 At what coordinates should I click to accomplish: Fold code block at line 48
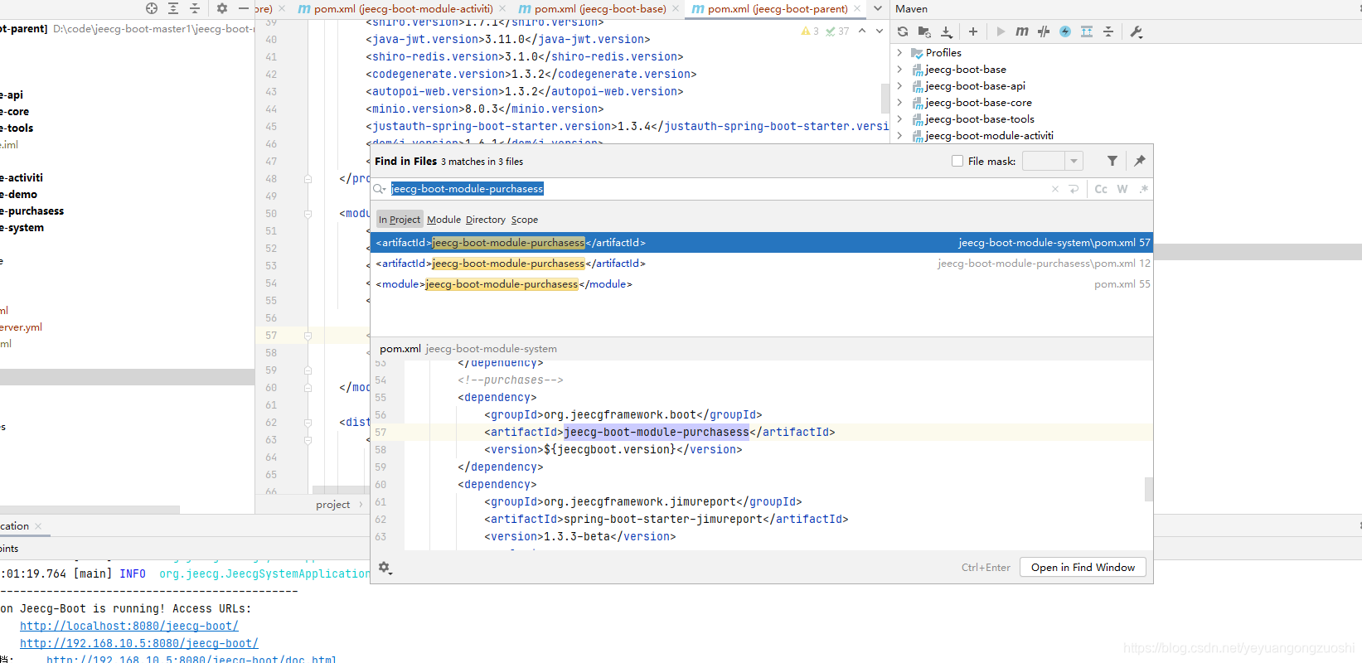click(308, 179)
